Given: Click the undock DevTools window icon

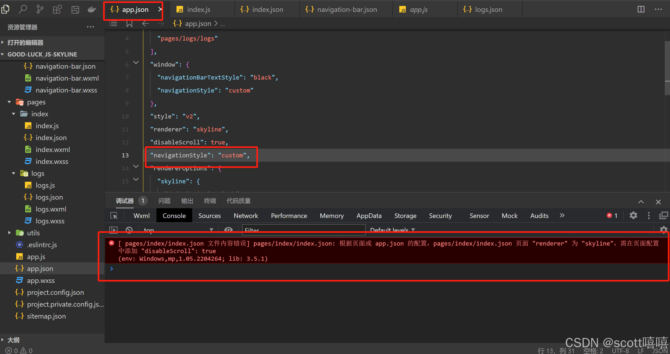Looking at the screenshot, I should (664, 216).
